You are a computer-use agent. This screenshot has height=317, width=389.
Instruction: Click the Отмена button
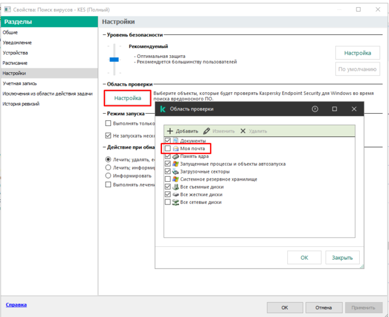[324, 307]
